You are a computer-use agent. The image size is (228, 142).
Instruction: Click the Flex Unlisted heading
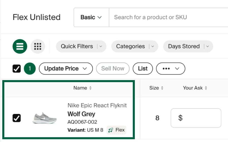[x=37, y=17]
